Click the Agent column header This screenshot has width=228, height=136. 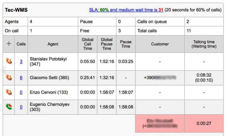pyautogui.click(x=53, y=44)
